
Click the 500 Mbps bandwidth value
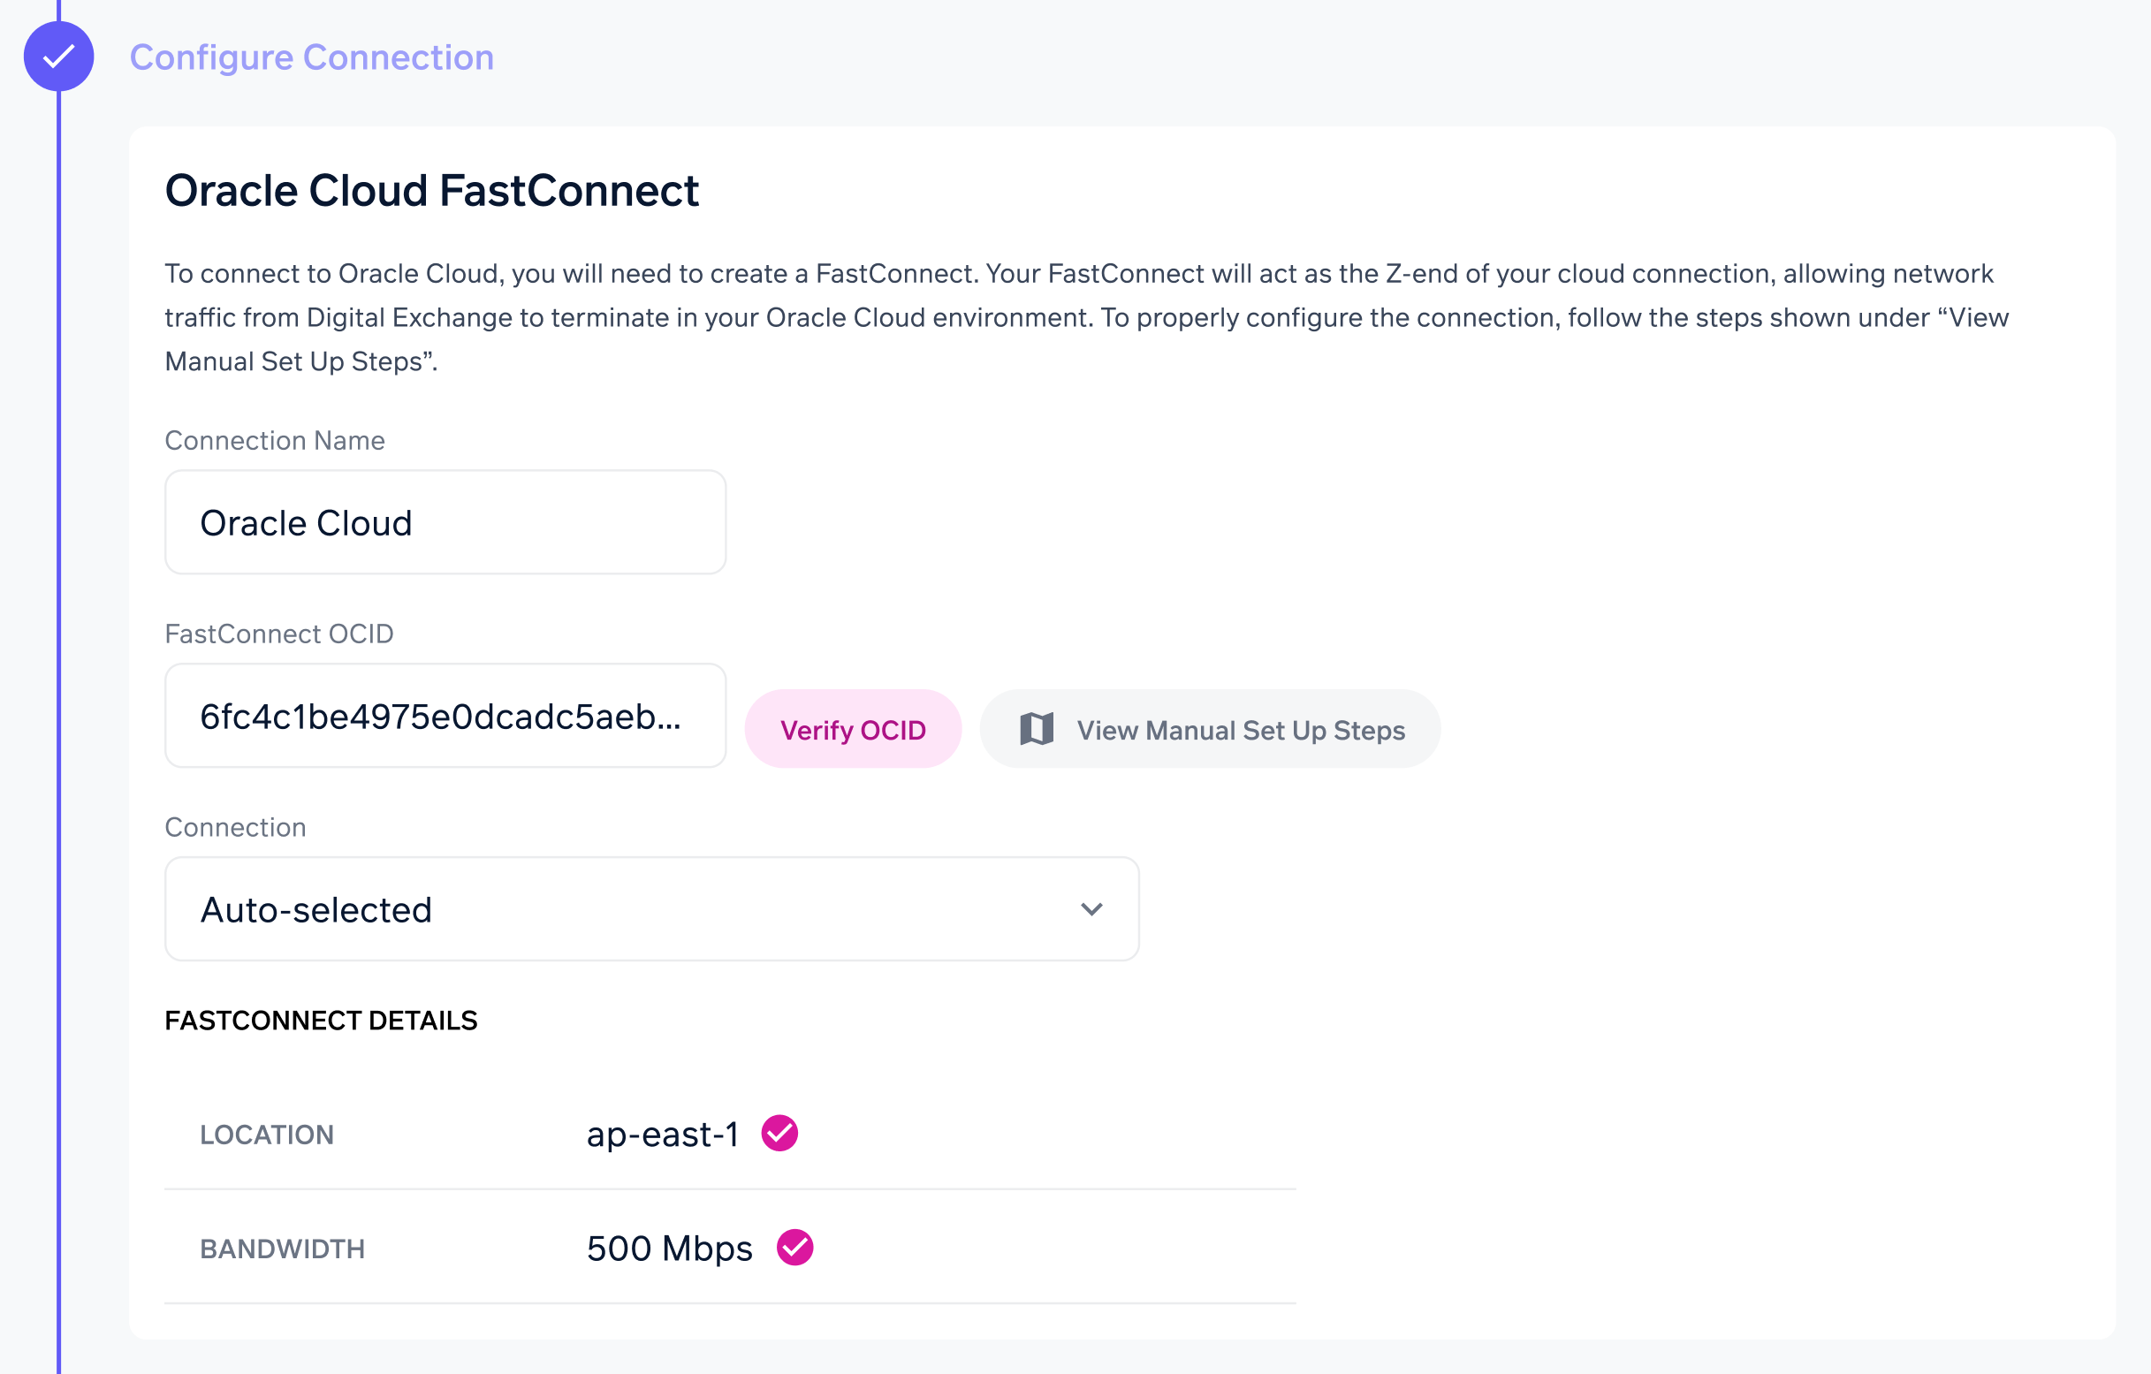pyautogui.click(x=669, y=1248)
